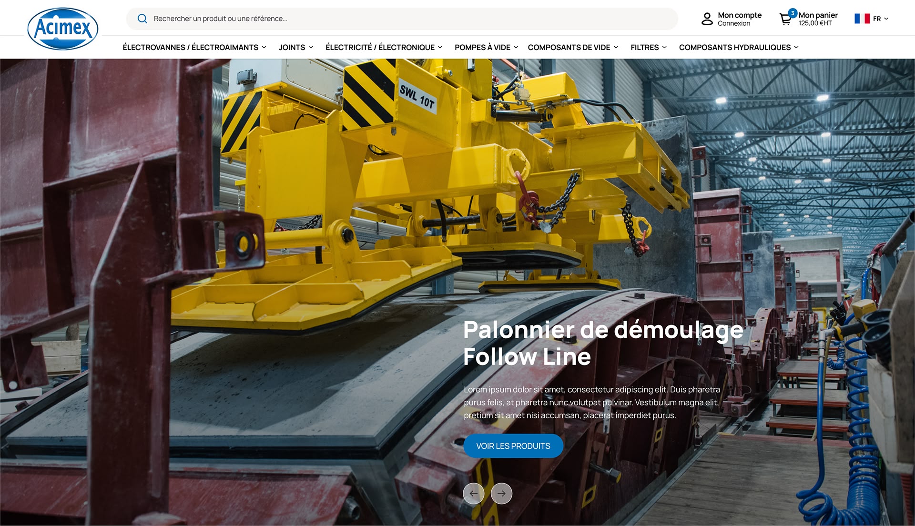
Task: Click the user account icon
Action: click(707, 19)
